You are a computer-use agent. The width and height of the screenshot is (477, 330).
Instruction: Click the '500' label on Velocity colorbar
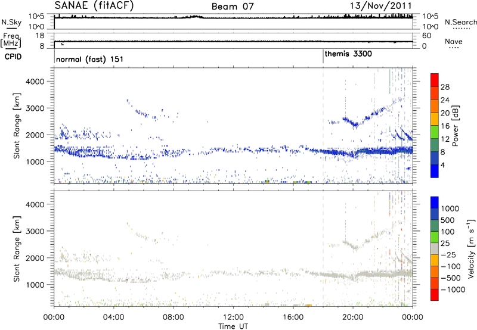pos(447,220)
